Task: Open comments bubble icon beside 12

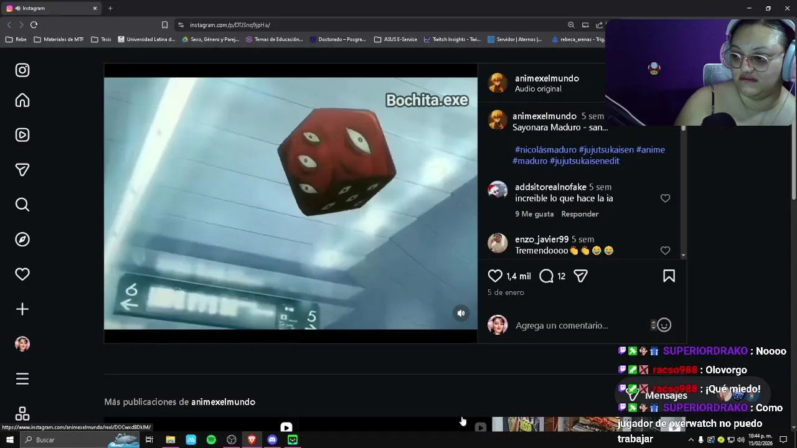Action: [x=546, y=276]
